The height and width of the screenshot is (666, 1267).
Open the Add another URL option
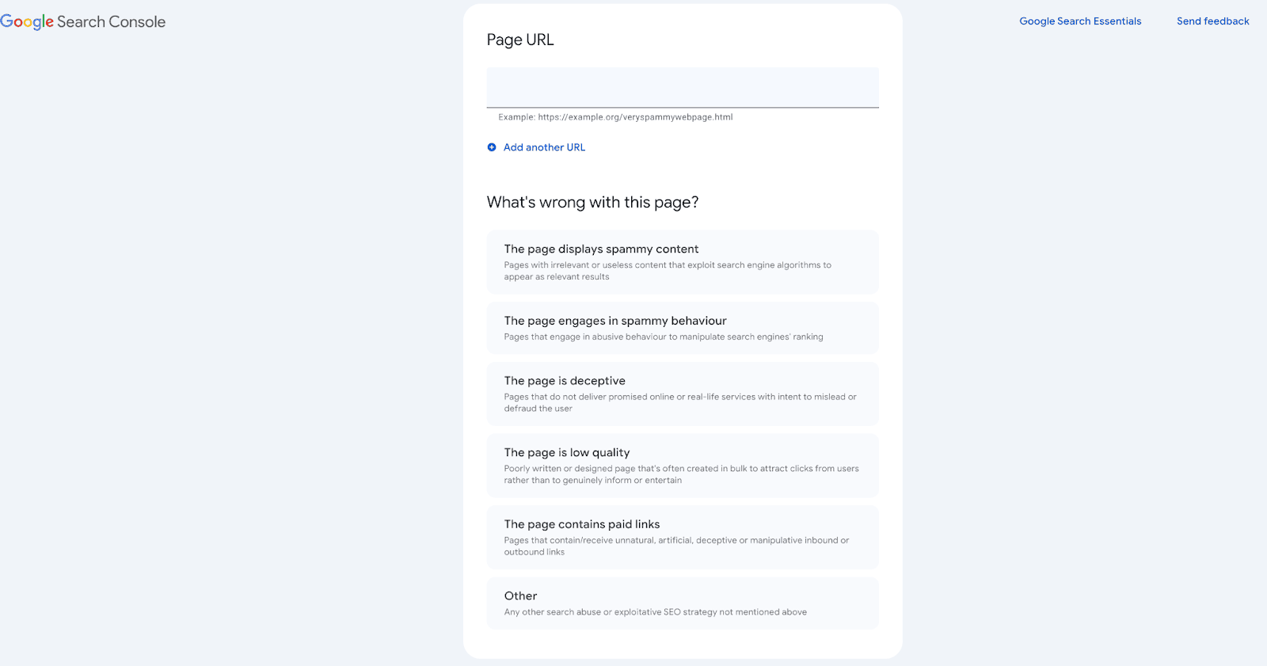(544, 147)
